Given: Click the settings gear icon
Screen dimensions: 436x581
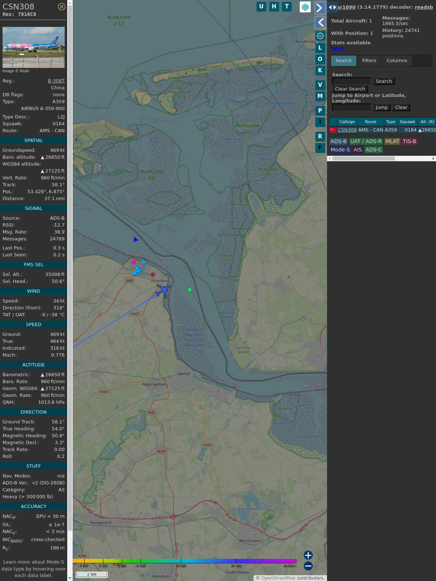Looking at the screenshot, I should [x=320, y=36].
